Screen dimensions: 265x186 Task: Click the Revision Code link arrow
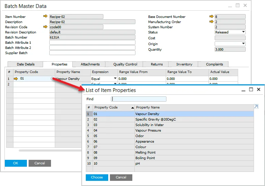pyautogui.click(x=45, y=27)
